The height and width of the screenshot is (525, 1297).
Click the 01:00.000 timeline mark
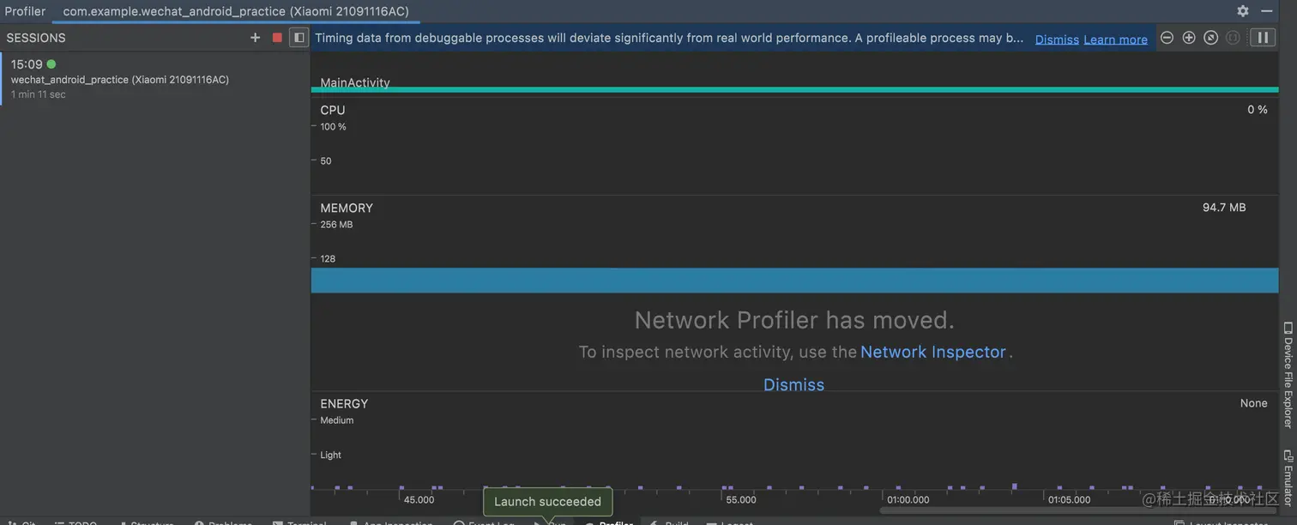(x=908, y=499)
